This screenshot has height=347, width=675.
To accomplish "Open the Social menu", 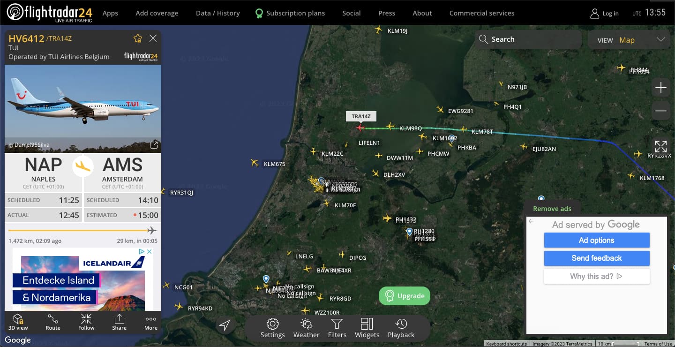I will click(352, 13).
